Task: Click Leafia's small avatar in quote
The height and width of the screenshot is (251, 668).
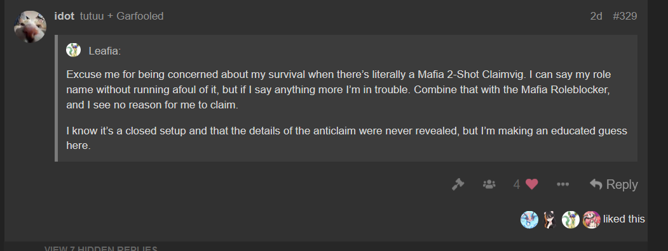Action: coord(73,50)
